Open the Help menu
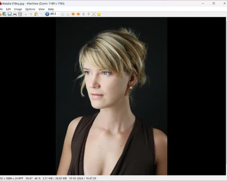The image size is (227, 181). [51, 9]
